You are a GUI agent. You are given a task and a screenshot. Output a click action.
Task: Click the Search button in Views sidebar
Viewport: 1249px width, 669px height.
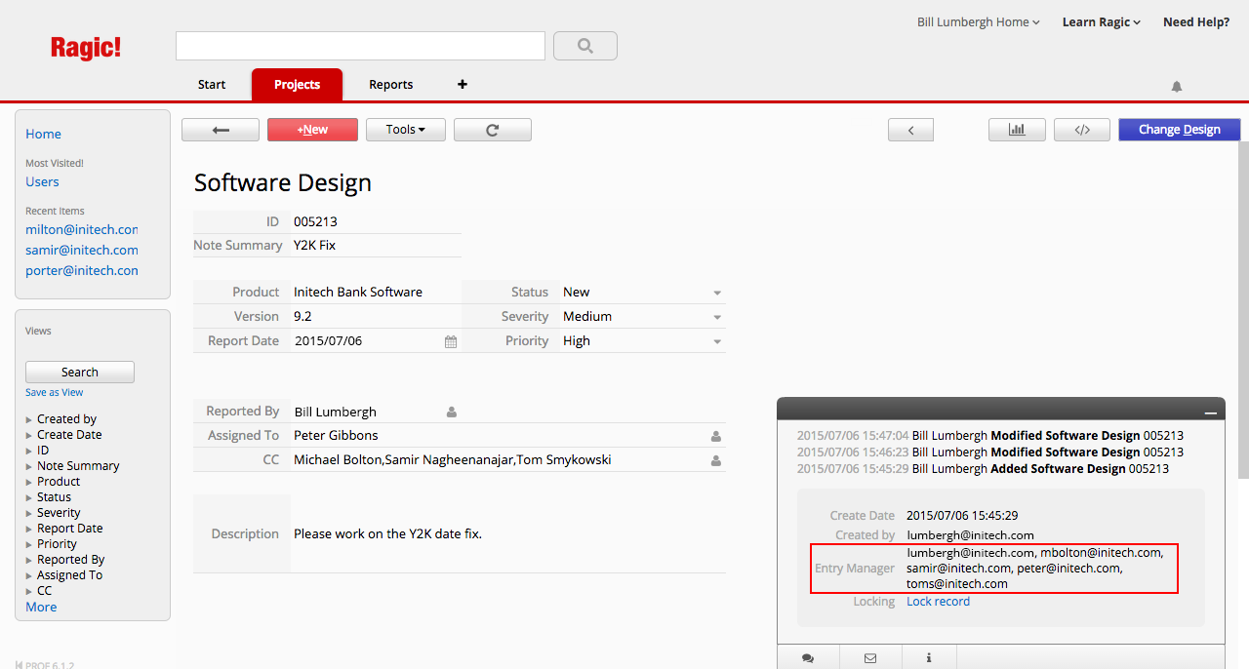80,373
